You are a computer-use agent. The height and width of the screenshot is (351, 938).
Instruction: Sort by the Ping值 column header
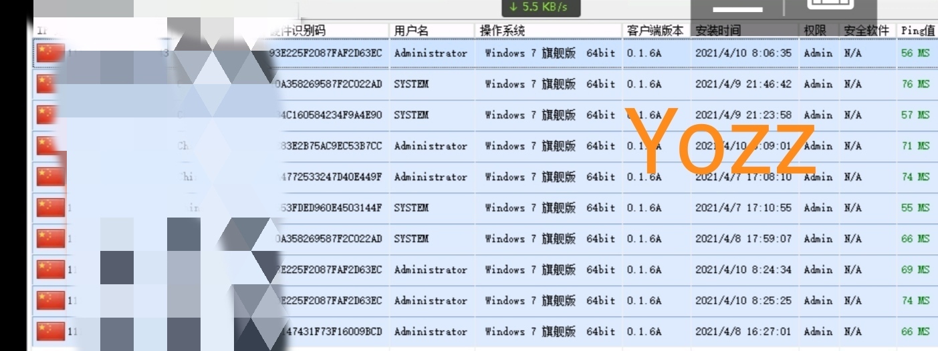[917, 31]
